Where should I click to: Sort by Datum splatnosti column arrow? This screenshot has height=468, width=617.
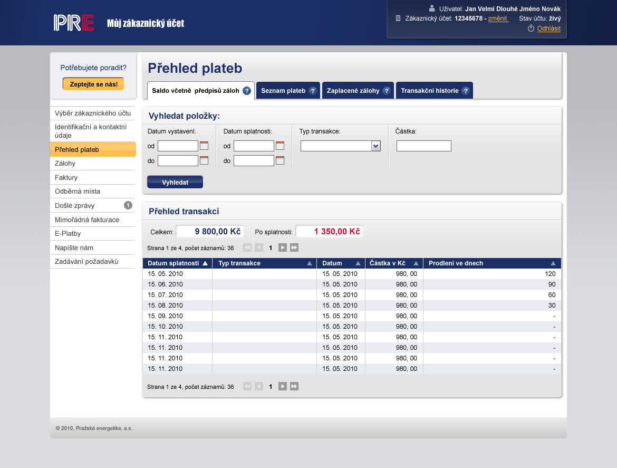205,263
